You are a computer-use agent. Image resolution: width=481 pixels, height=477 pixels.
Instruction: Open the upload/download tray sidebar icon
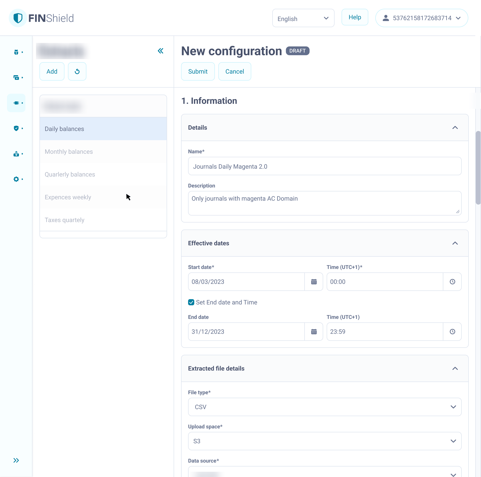[x=16, y=154]
